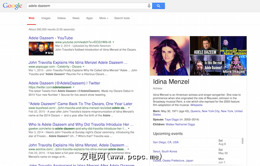Click More images in knowledge panel
The width and height of the screenshot is (260, 166).
click(x=234, y=71)
